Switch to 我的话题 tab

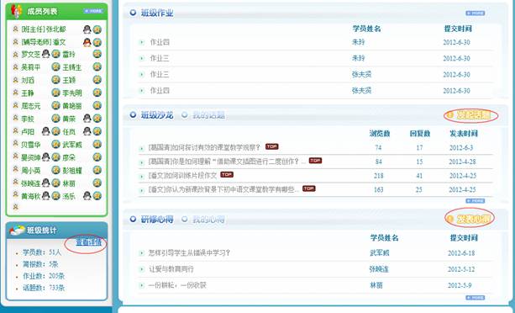coord(208,115)
